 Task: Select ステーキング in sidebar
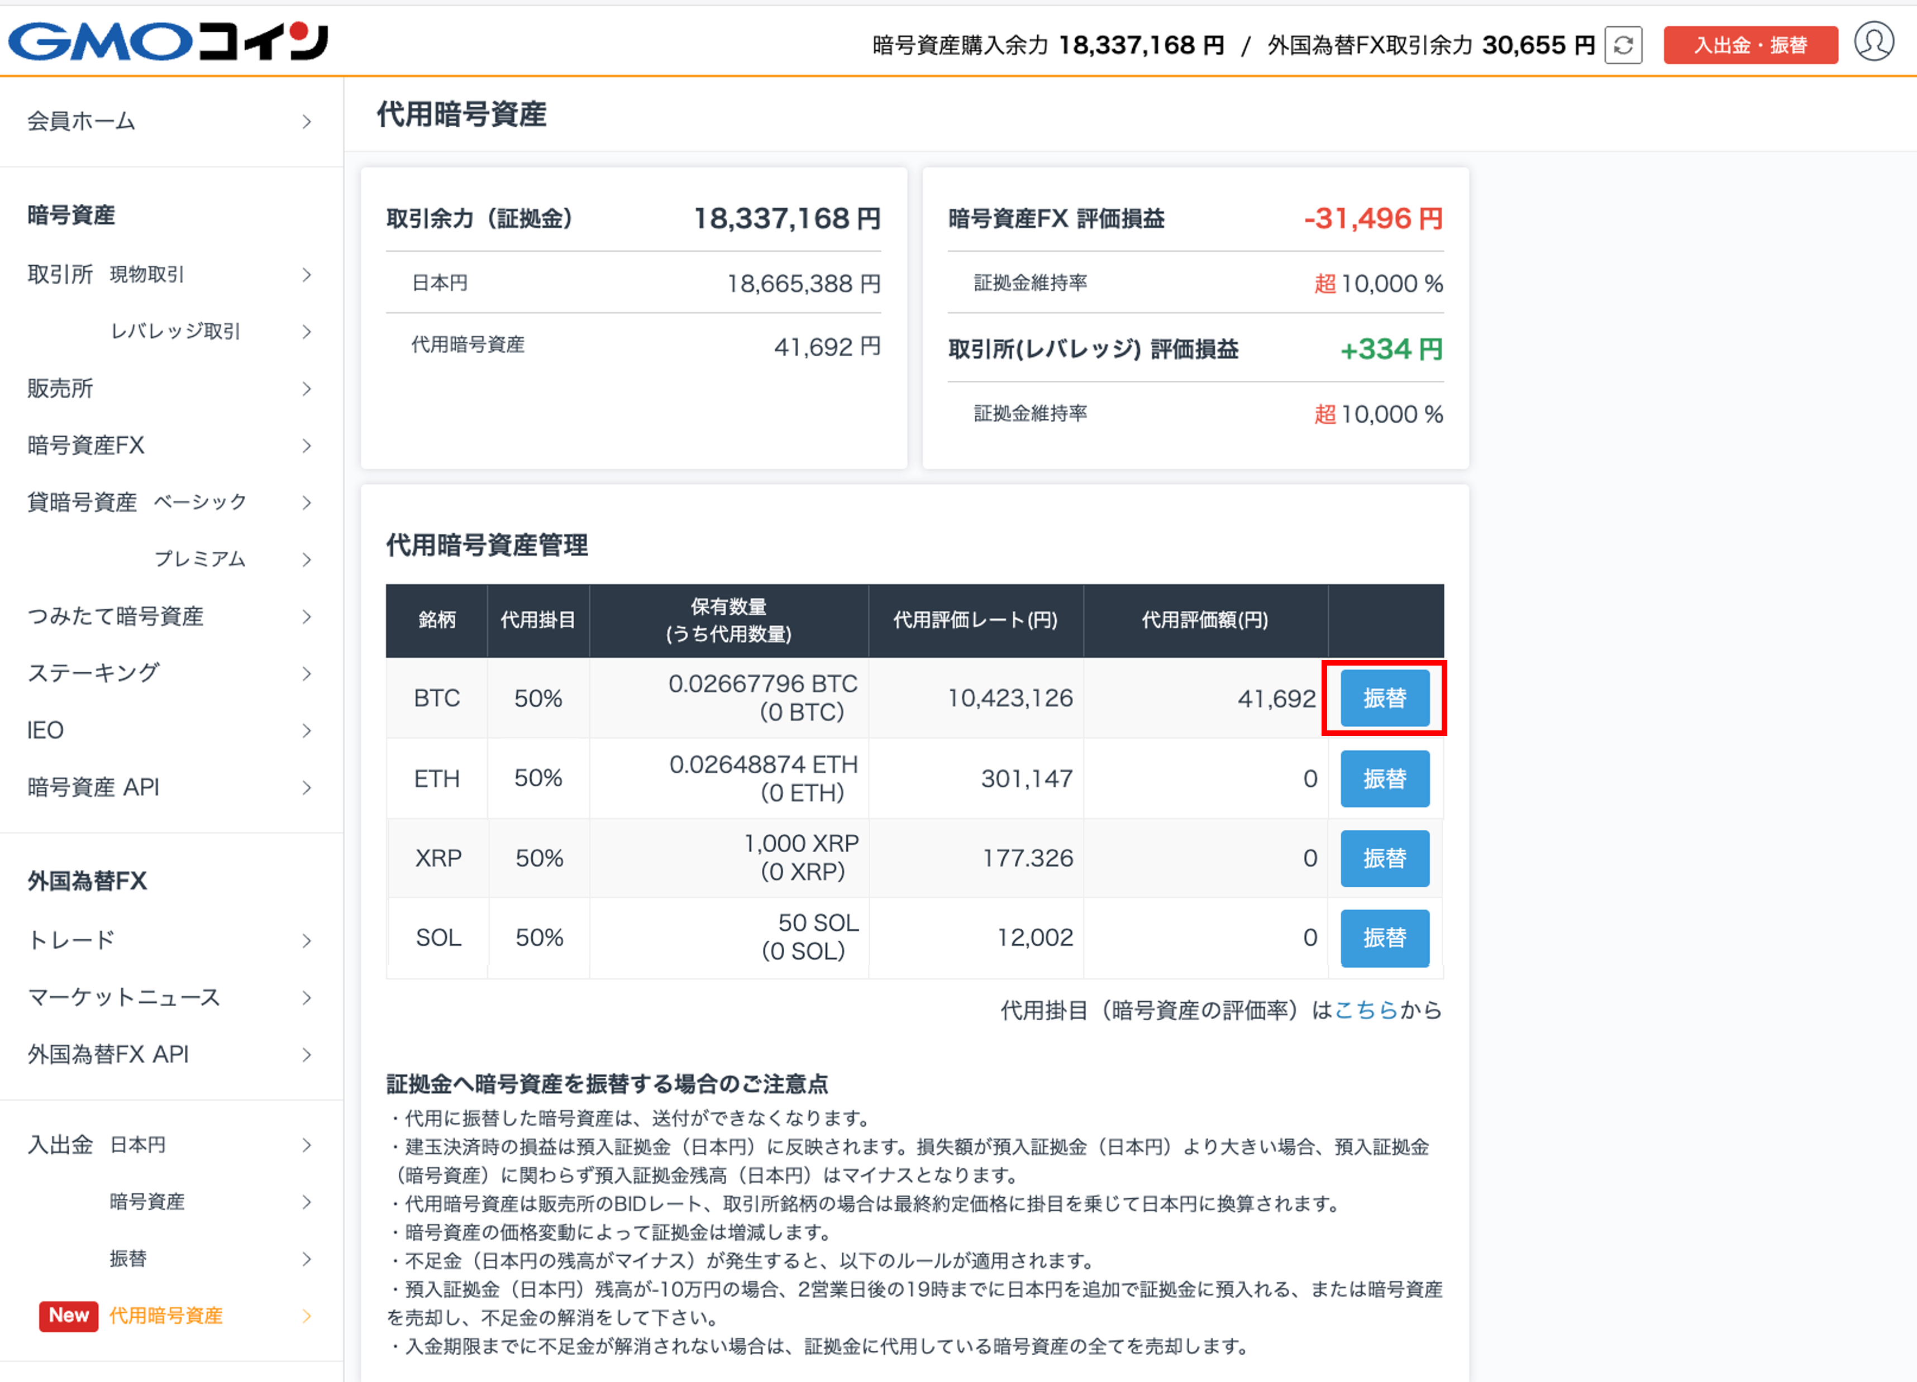point(169,673)
